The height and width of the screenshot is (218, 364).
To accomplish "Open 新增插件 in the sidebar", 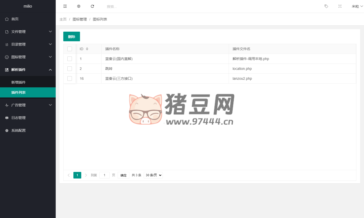I will pos(18,82).
